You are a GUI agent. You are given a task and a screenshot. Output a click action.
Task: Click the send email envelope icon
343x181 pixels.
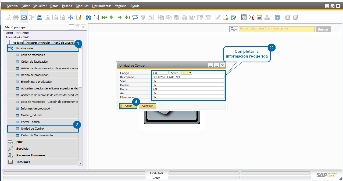(24, 18)
